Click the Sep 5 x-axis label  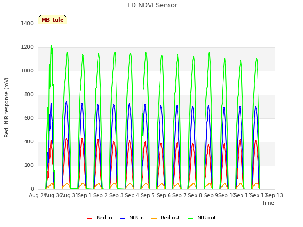click(x=148, y=195)
